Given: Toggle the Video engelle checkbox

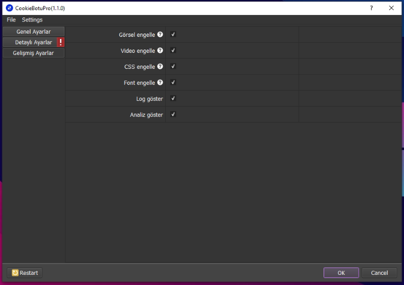Looking at the screenshot, I should [173, 51].
